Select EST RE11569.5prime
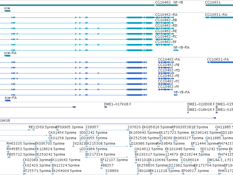This screenshot has height=175, width=233. pos(42,127)
